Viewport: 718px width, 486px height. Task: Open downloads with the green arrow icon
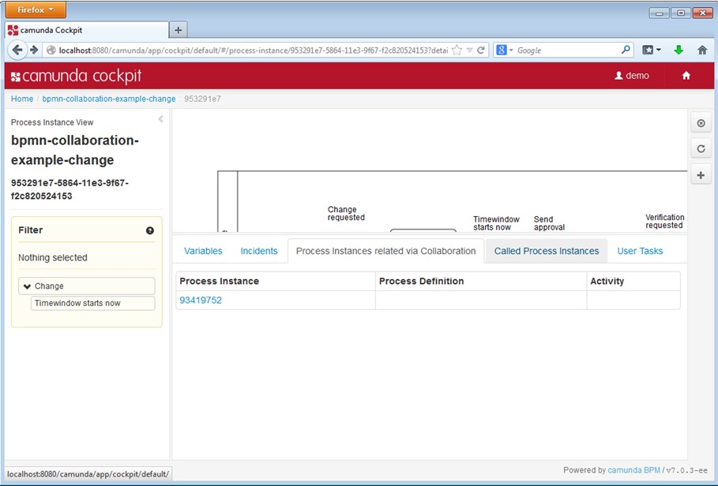point(679,50)
